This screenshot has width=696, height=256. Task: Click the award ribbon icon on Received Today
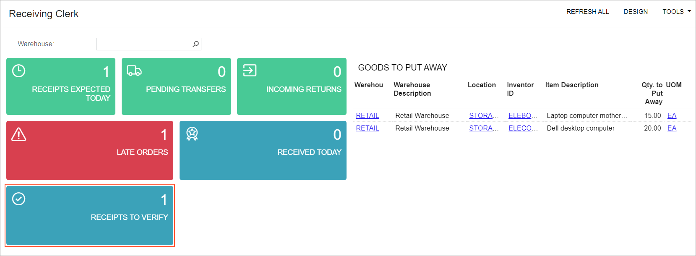[192, 134]
